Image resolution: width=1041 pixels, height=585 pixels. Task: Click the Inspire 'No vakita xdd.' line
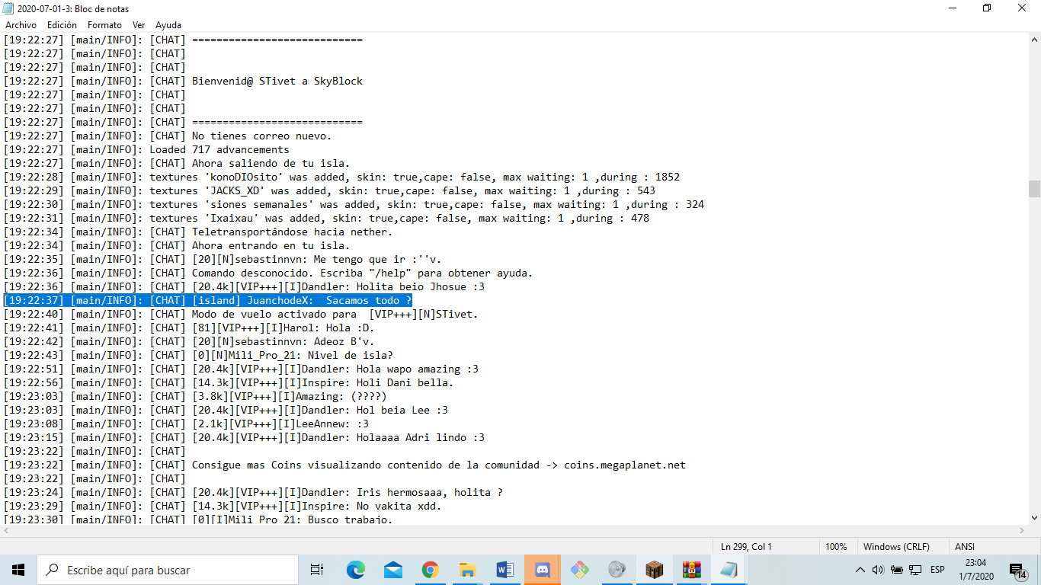point(223,506)
